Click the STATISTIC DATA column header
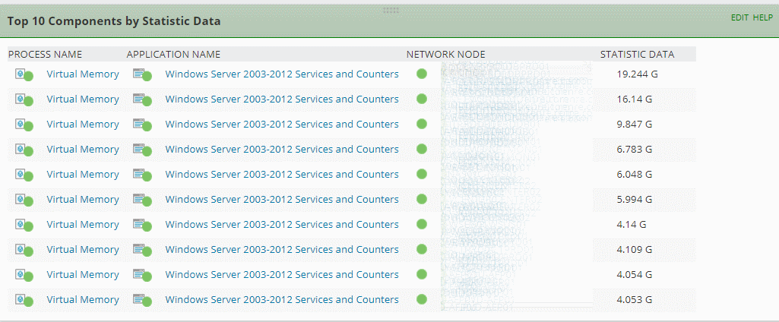779x322 pixels. [x=637, y=55]
